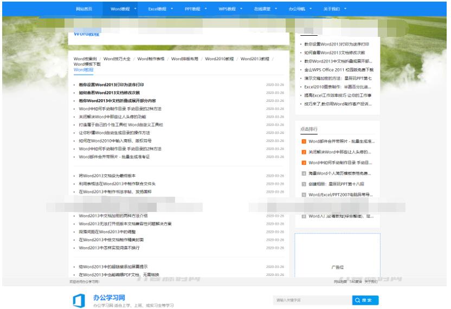Open the Word教程 nav menu item
Screen dimensions: 451x309
tap(120, 9)
